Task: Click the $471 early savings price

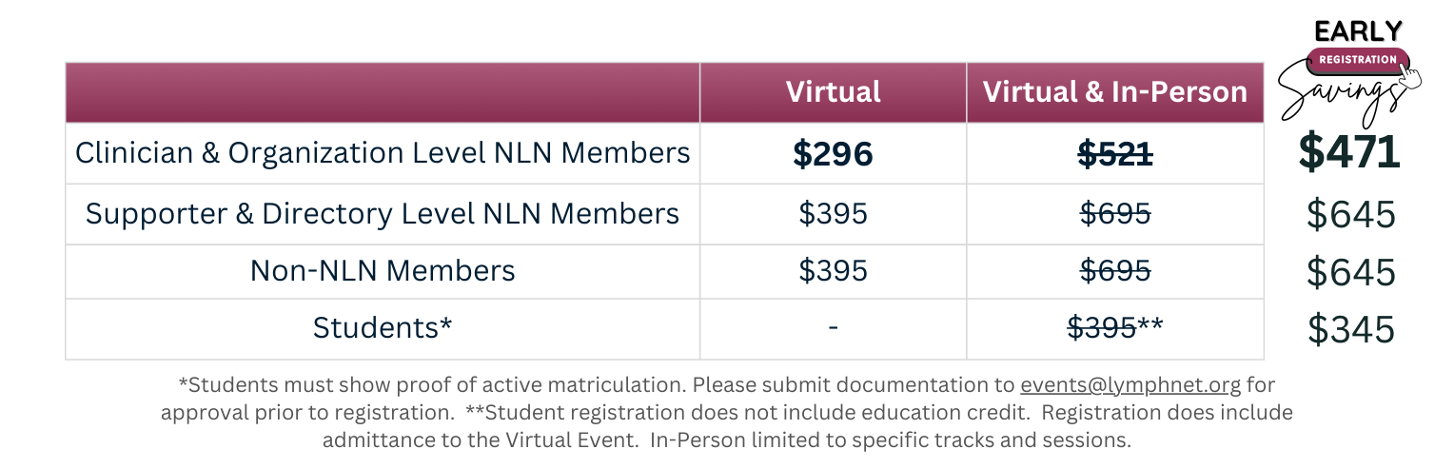Action: pos(1350,153)
